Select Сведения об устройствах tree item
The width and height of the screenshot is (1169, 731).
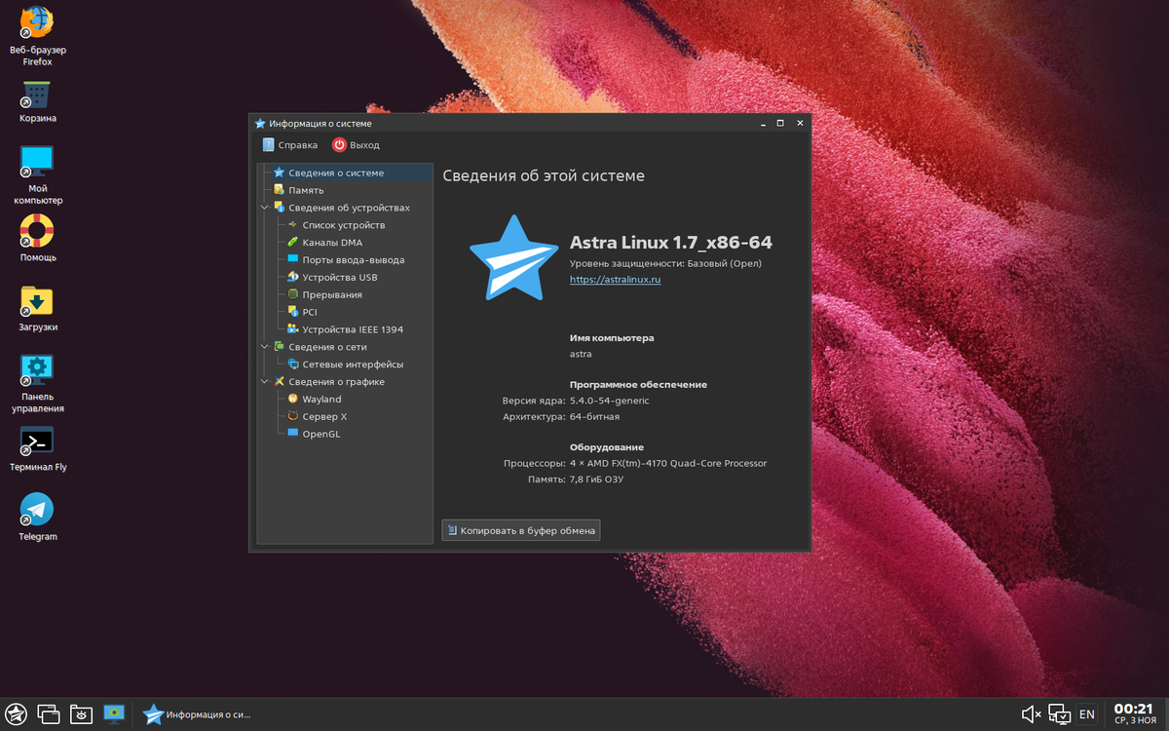349,208
